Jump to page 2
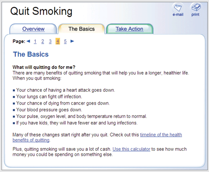This screenshot has width=209, height=172. pos(43,41)
